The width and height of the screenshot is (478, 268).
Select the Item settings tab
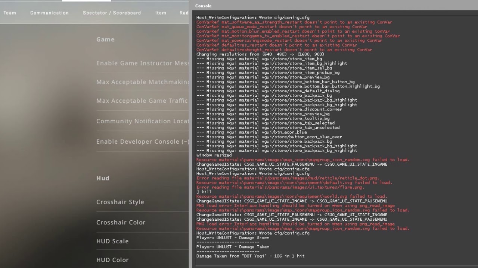161,13
